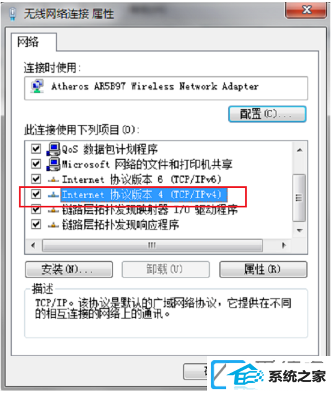The image size is (331, 393).
Task: Toggle the Internet 协议版本 4 checkbox
Action: (x=36, y=194)
